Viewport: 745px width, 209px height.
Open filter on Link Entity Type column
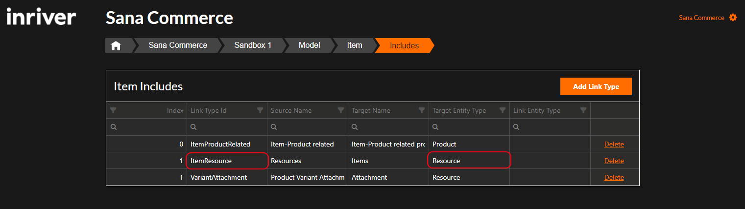583,110
